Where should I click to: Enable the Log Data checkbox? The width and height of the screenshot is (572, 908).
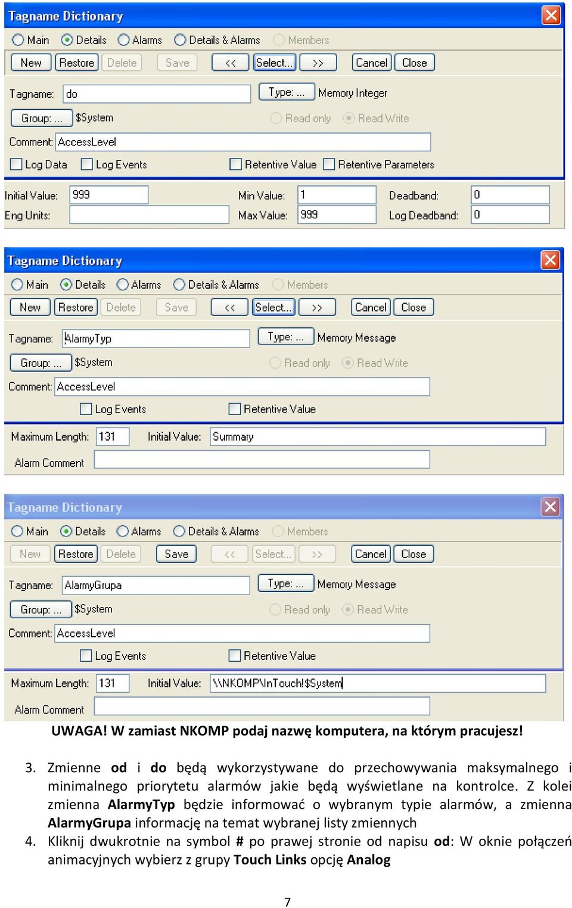(17, 165)
